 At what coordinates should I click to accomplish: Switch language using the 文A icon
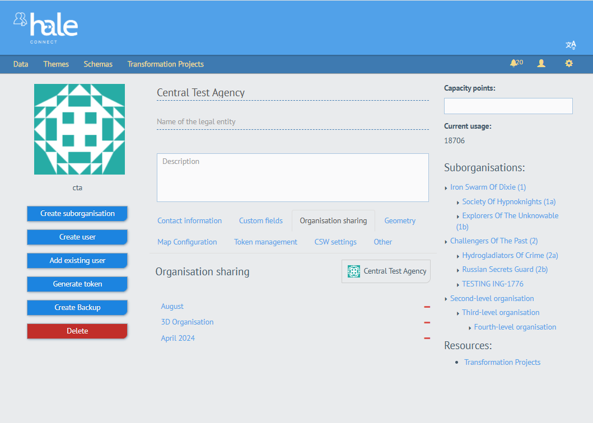tap(571, 45)
